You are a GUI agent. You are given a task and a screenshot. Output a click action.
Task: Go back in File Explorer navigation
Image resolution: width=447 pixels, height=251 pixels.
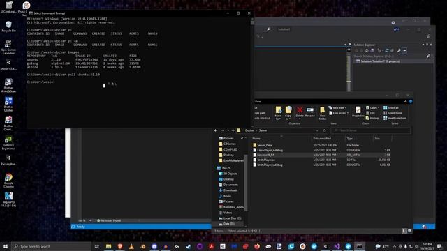(x=216, y=130)
